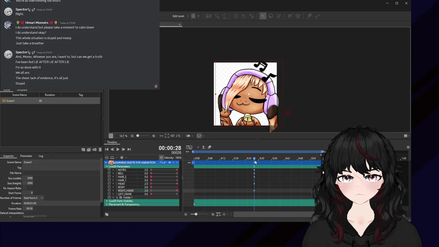The height and width of the screenshot is (247, 439).
Task: Toggle the Fix Aspect Ratio checkbox
Action: pyautogui.click(x=24, y=188)
